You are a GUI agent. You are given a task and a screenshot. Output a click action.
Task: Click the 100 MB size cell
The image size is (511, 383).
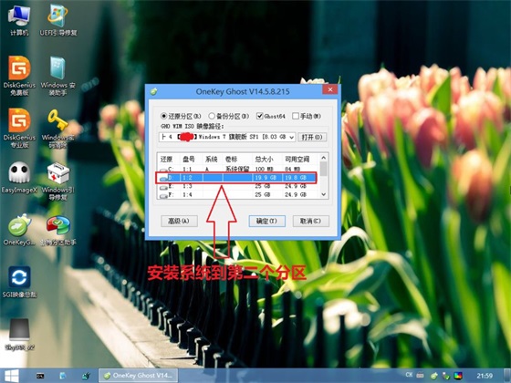264,169
